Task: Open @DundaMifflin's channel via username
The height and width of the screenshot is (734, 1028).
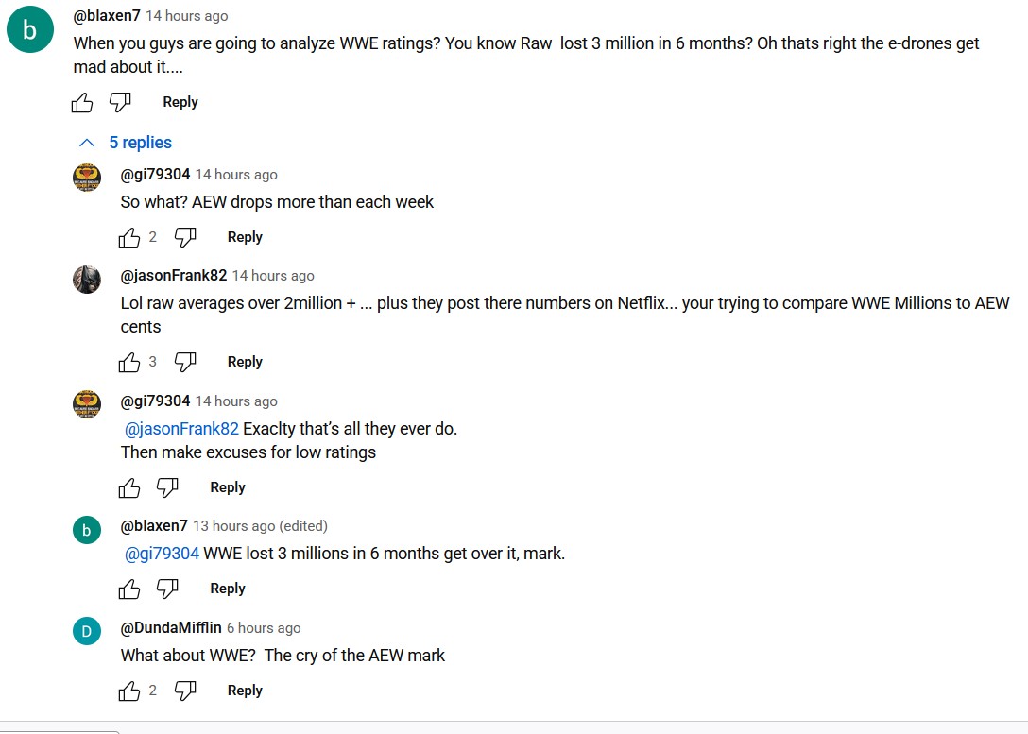Action: [x=170, y=628]
